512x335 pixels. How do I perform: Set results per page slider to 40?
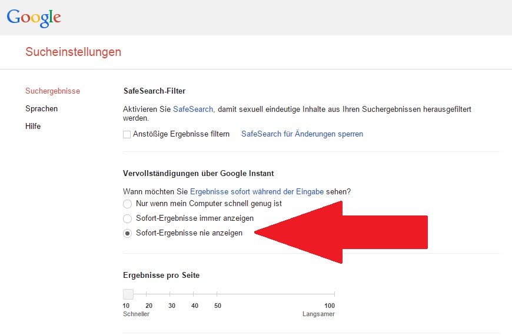(194, 294)
